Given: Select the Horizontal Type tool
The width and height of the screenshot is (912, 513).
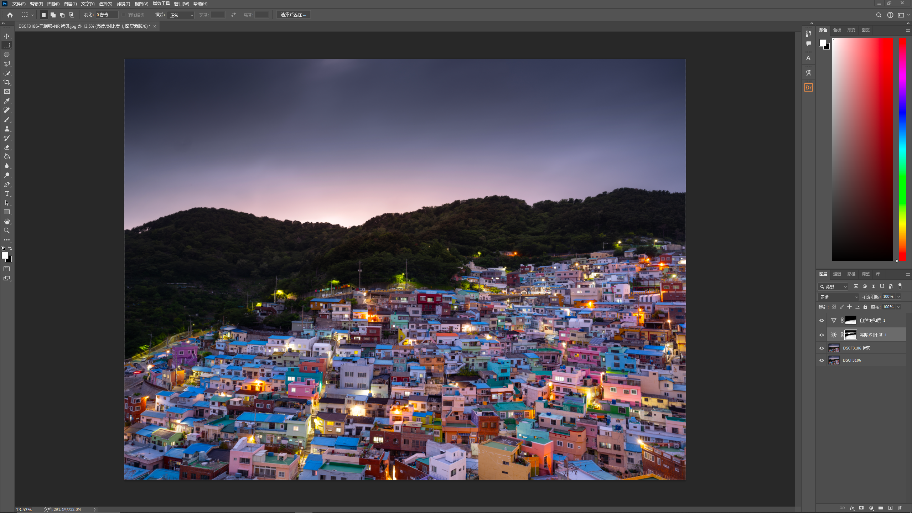Looking at the screenshot, I should click(x=7, y=194).
